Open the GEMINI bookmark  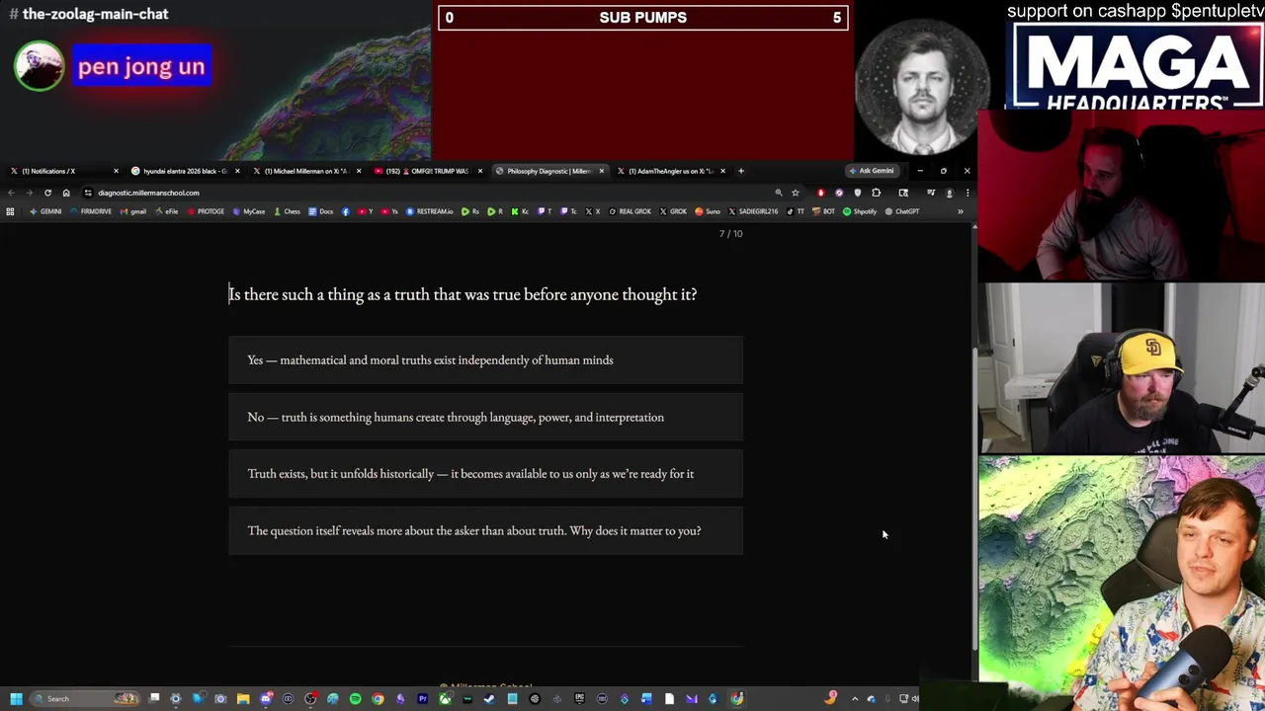(x=45, y=211)
